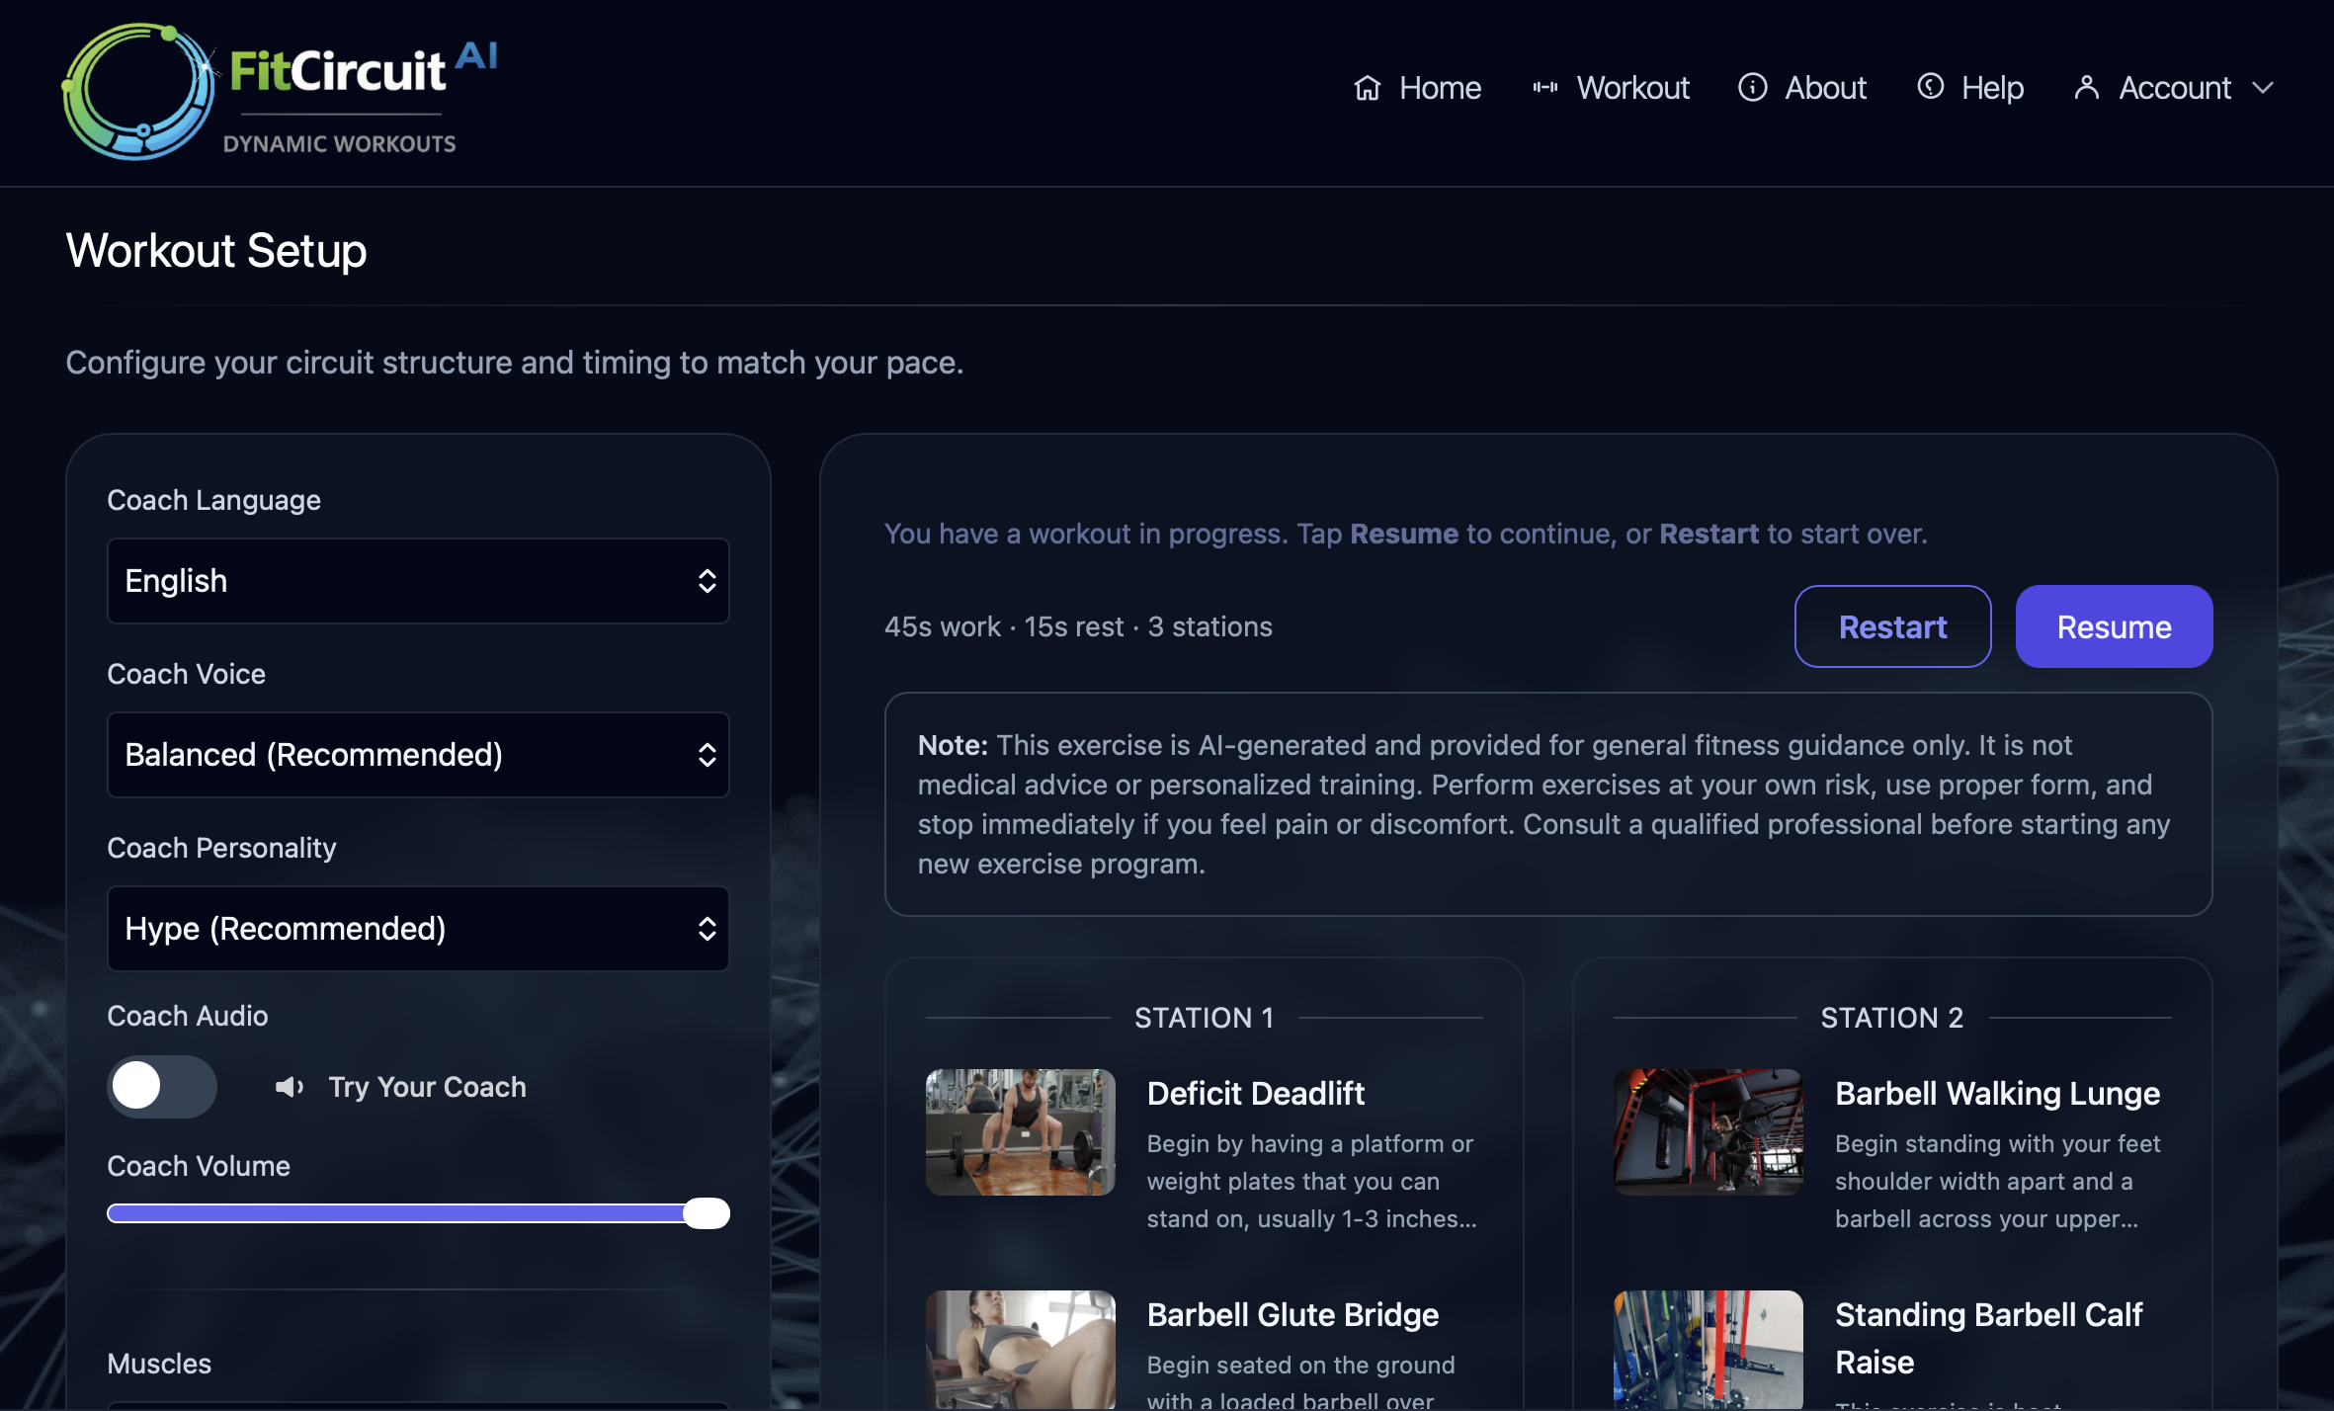Viewport: 2334px width, 1411px height.
Task: Open the Coach Personality dropdown
Action: pyautogui.click(x=418, y=929)
